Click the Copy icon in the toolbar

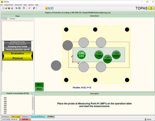pyautogui.click(x=17, y=8)
